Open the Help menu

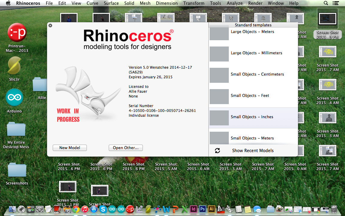[294, 3]
